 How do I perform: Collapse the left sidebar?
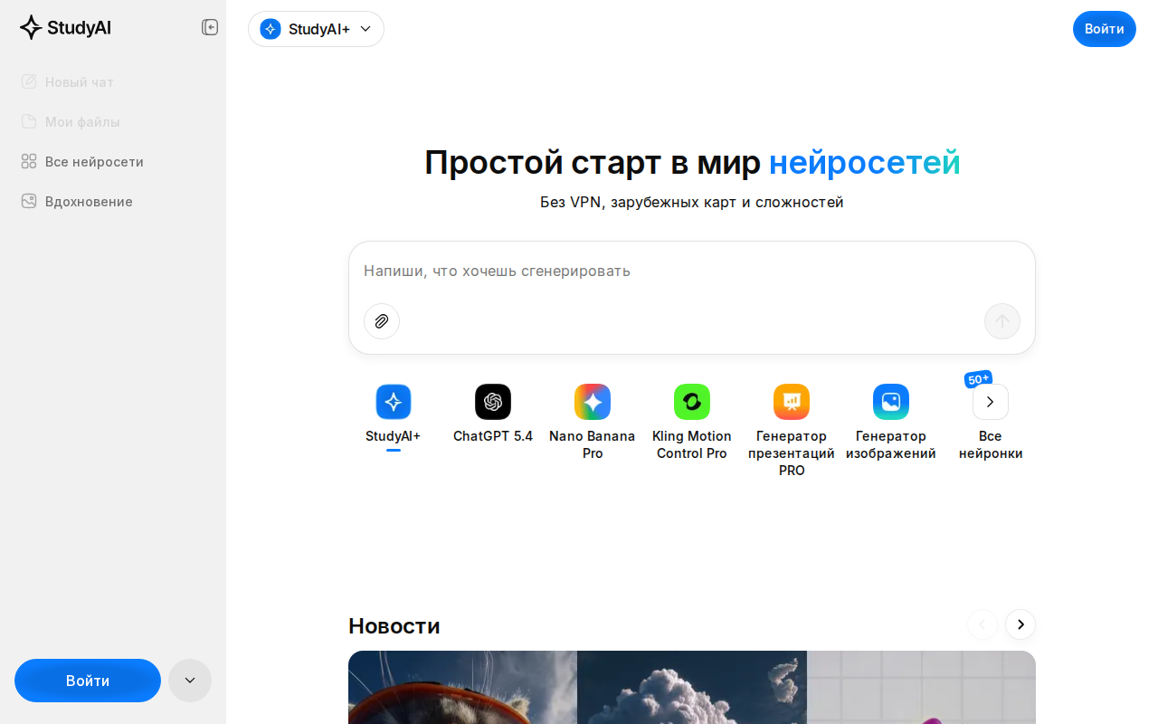tap(209, 27)
